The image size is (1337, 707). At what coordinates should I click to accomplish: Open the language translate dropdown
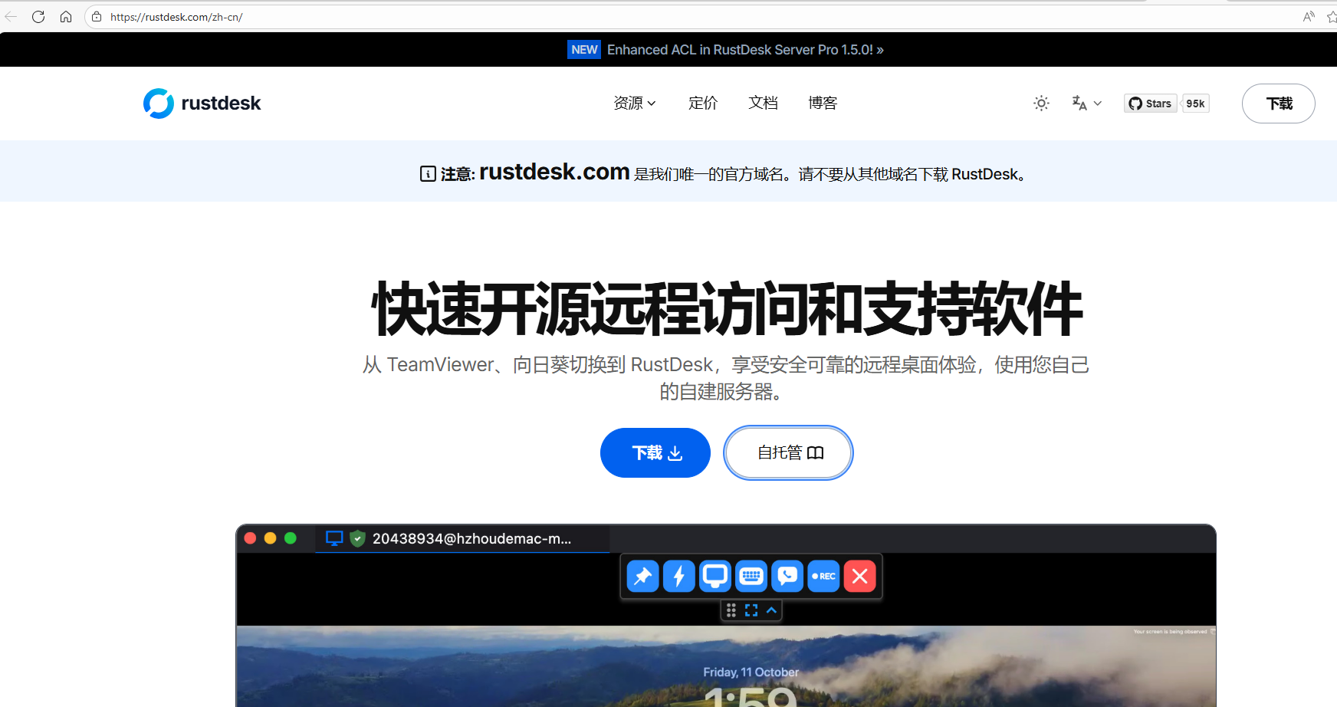[x=1086, y=103]
